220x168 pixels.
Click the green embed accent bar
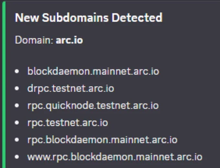[4, 84]
